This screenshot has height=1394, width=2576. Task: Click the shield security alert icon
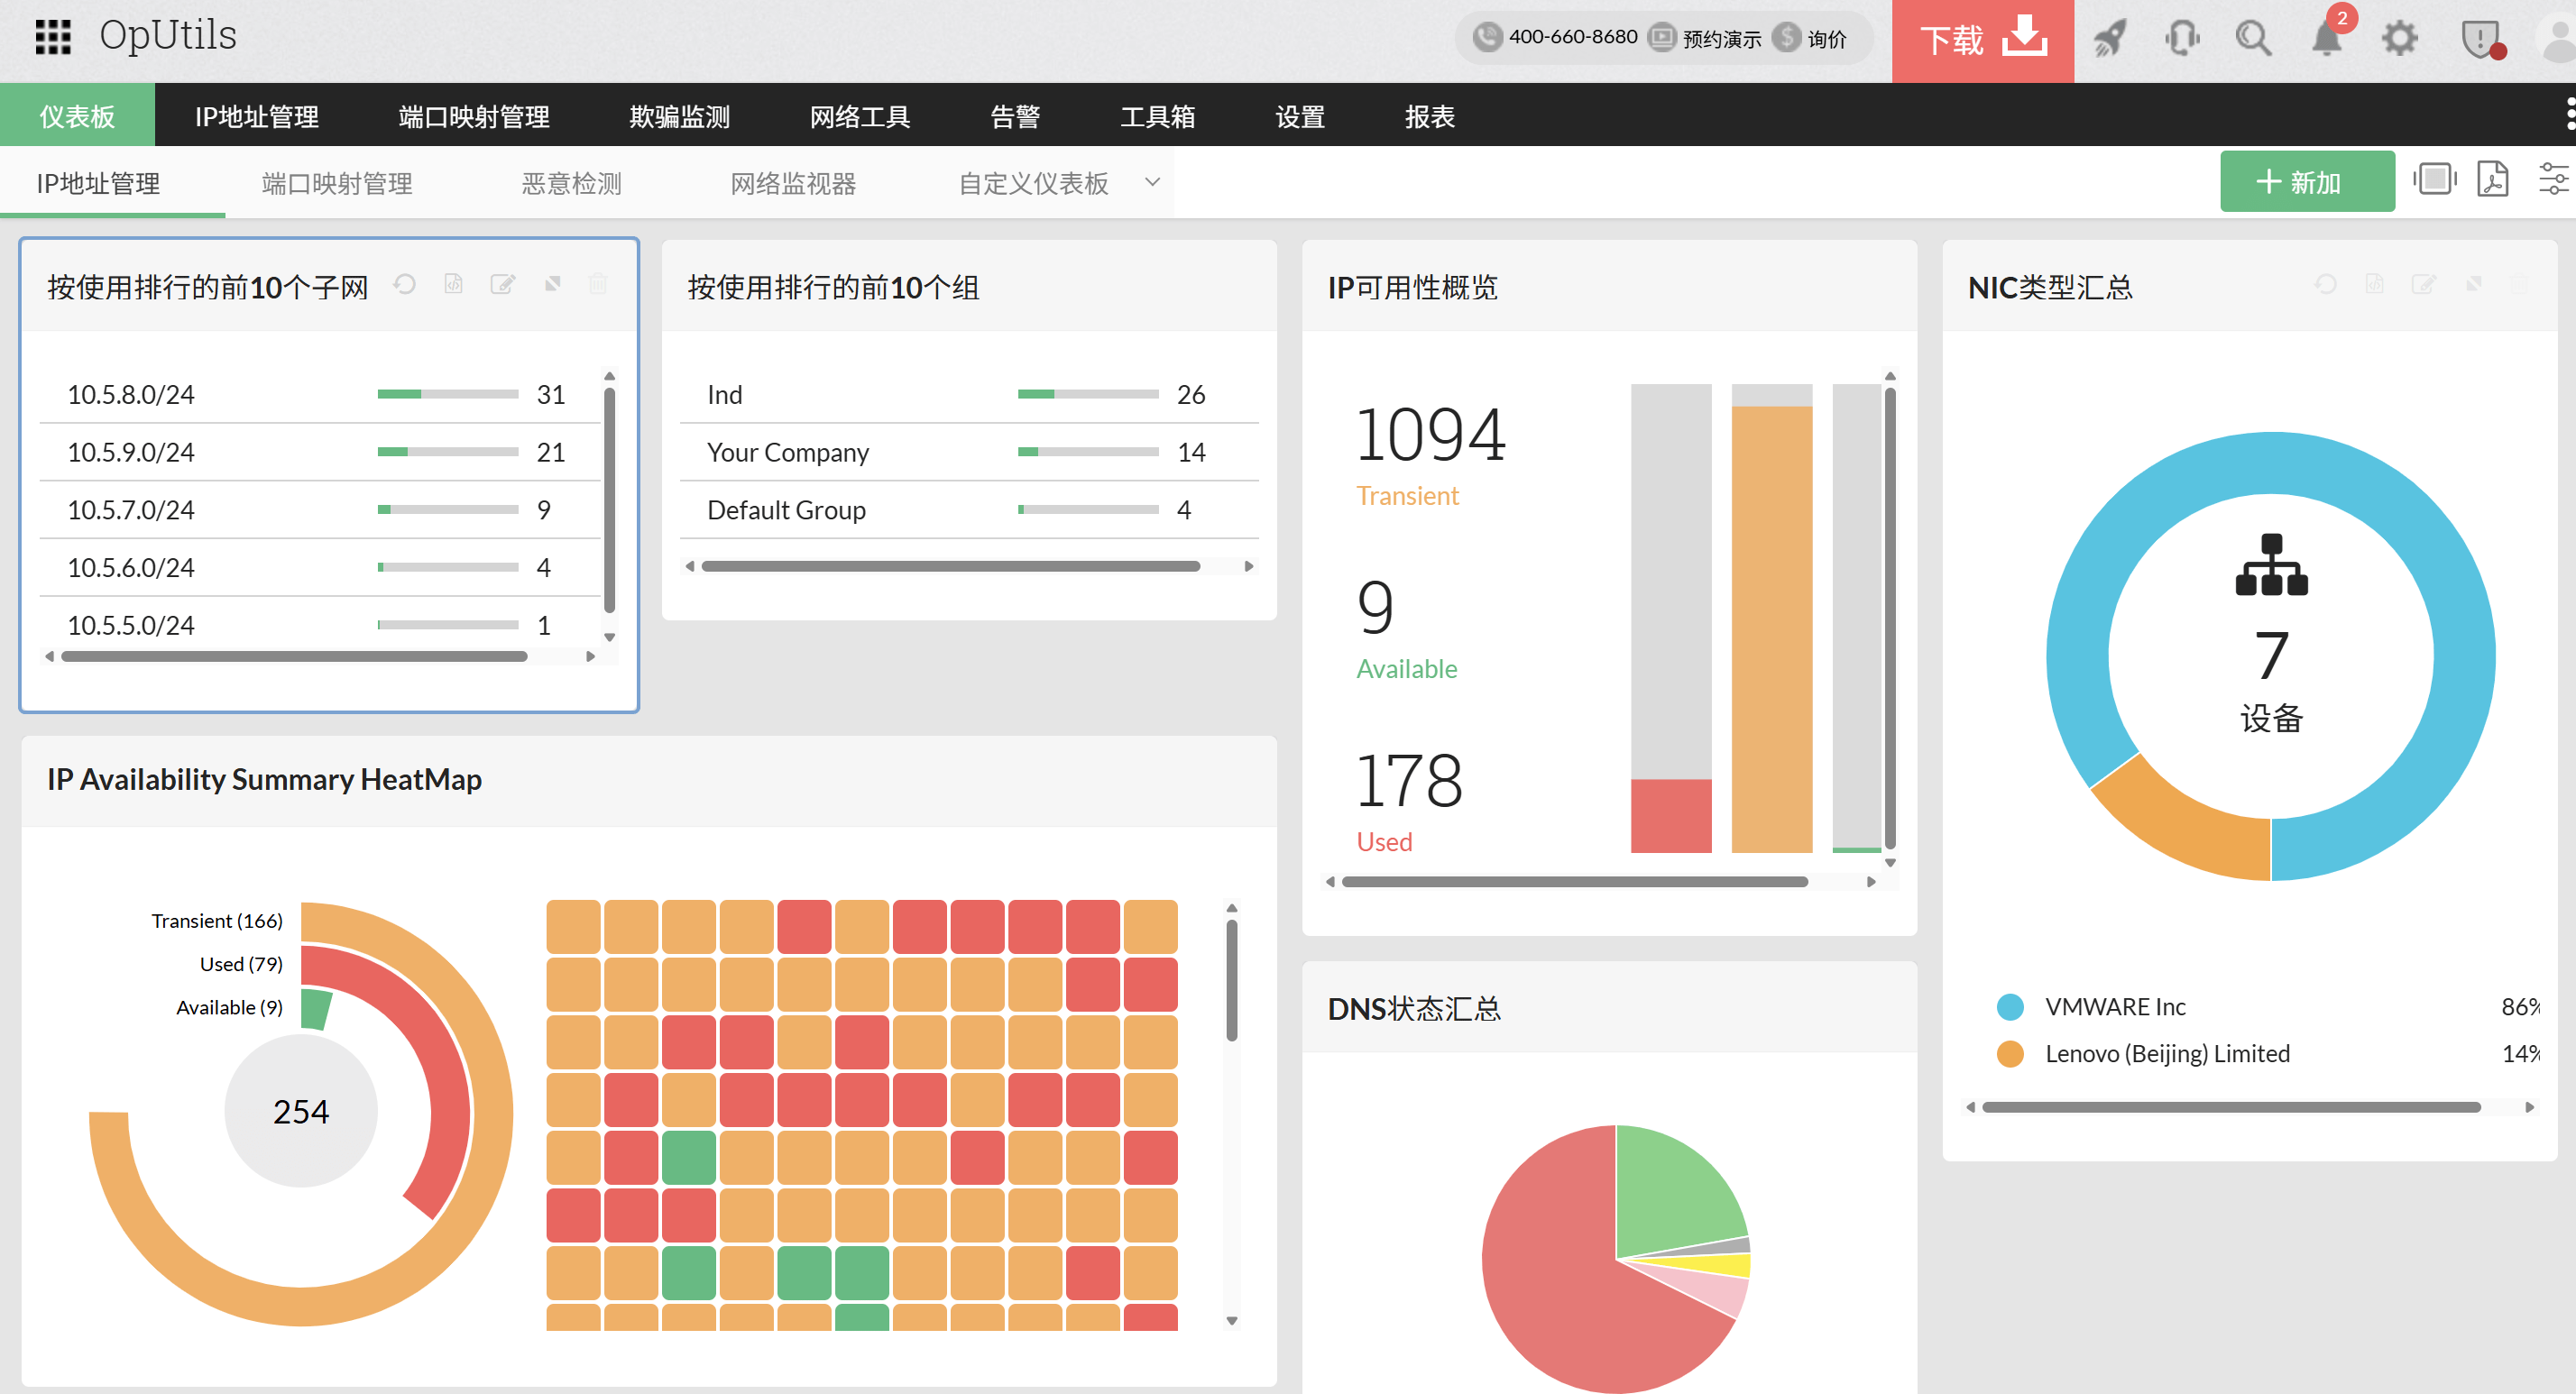[2481, 39]
